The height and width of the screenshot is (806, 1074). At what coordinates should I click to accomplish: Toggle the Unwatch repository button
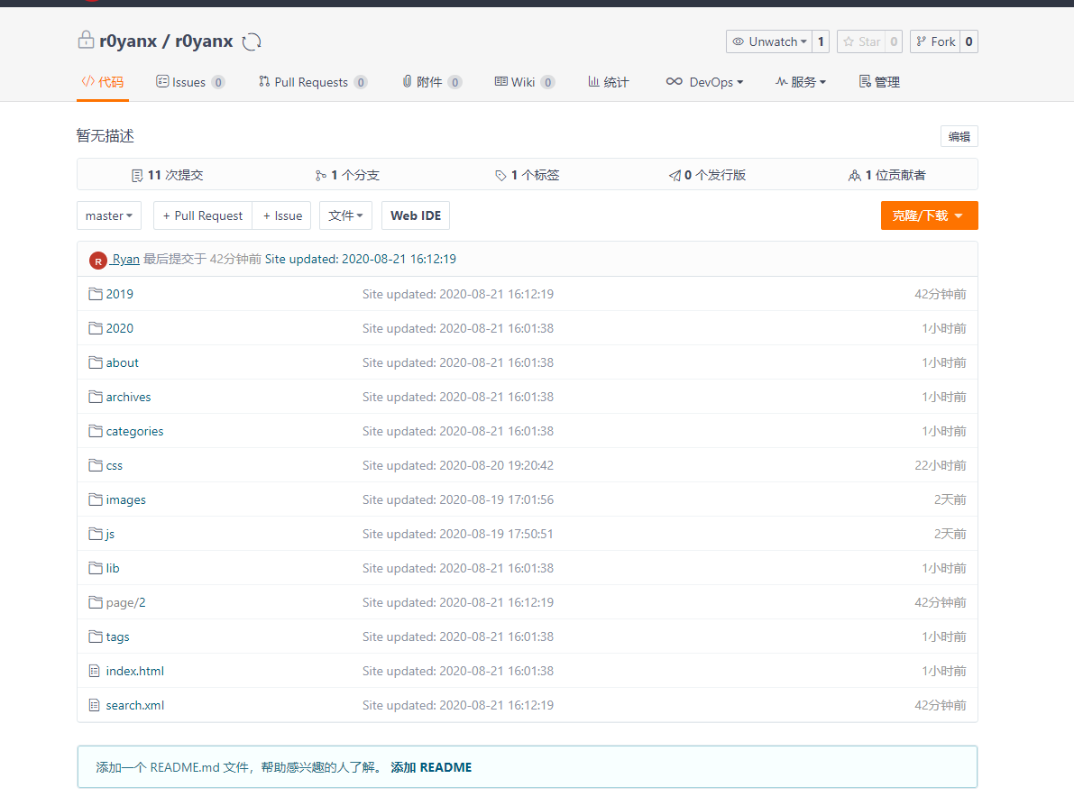coord(767,41)
